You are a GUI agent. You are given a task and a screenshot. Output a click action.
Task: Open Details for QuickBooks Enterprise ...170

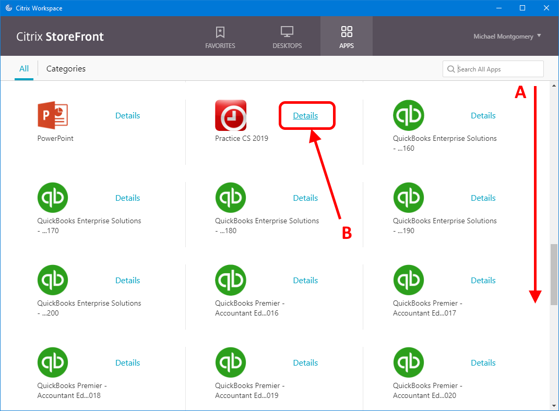(128, 198)
